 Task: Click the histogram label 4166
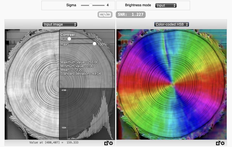pos(64,90)
